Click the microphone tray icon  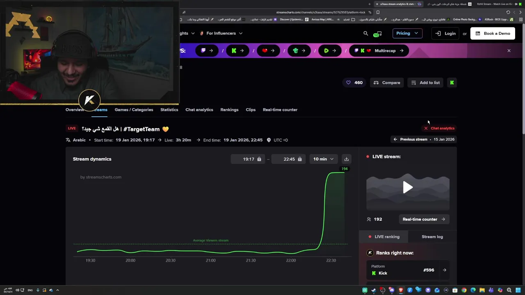(x=38, y=290)
